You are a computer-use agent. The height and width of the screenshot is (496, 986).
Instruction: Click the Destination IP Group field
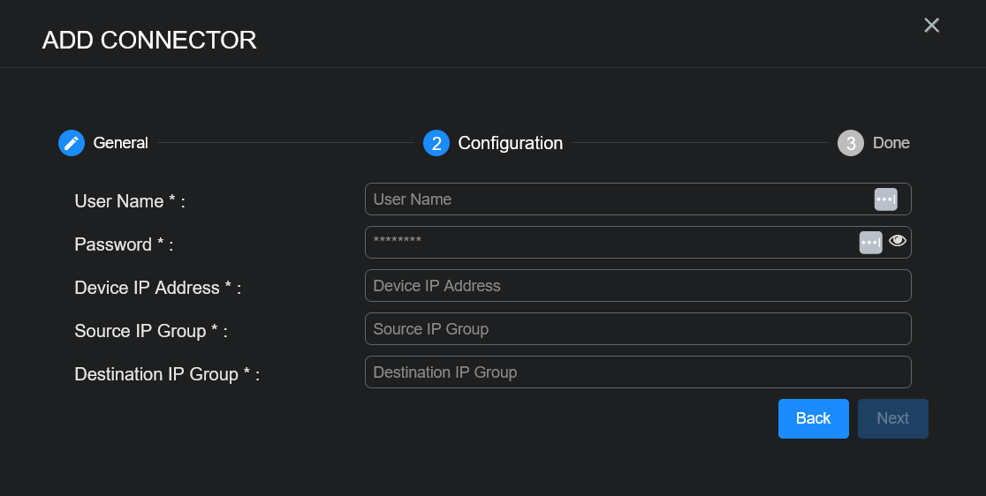(637, 372)
